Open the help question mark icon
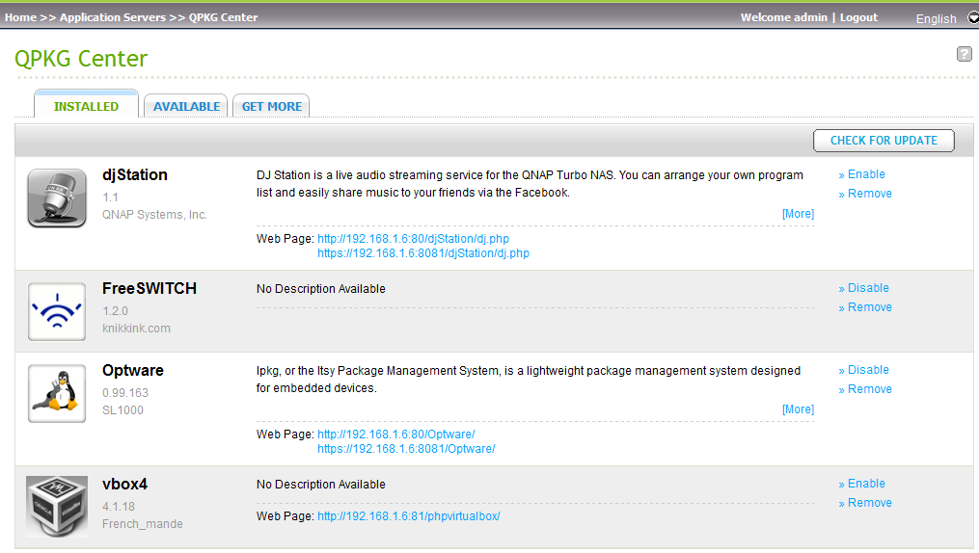 pyautogui.click(x=964, y=54)
